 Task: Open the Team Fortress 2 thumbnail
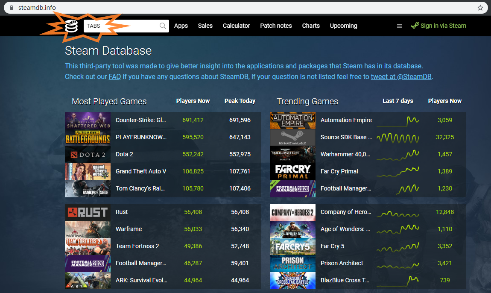[88, 246]
